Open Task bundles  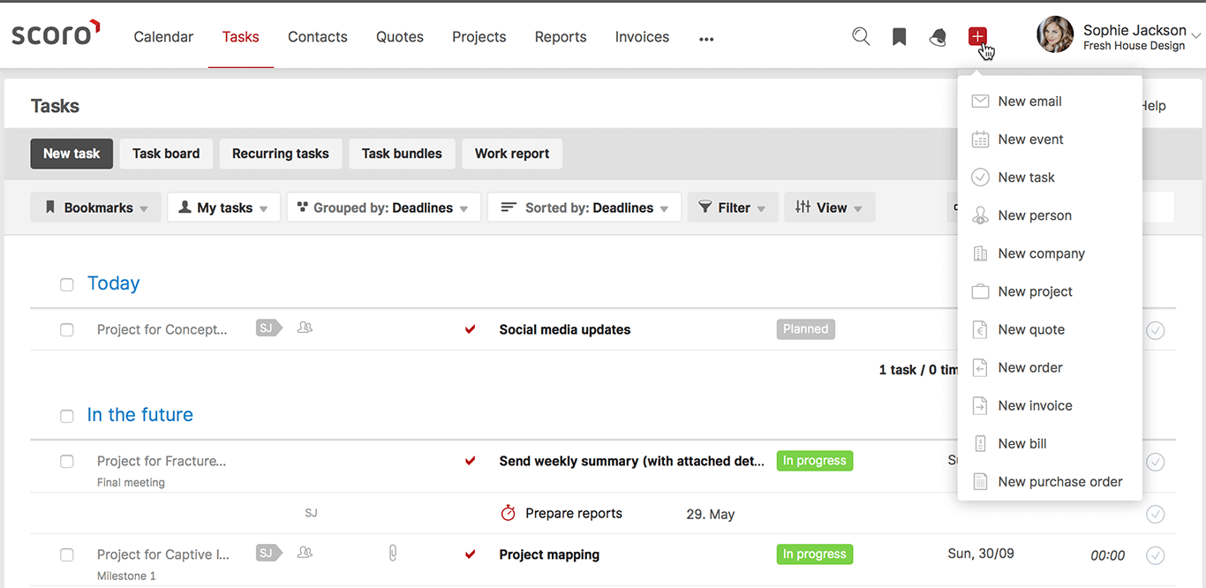tap(402, 154)
